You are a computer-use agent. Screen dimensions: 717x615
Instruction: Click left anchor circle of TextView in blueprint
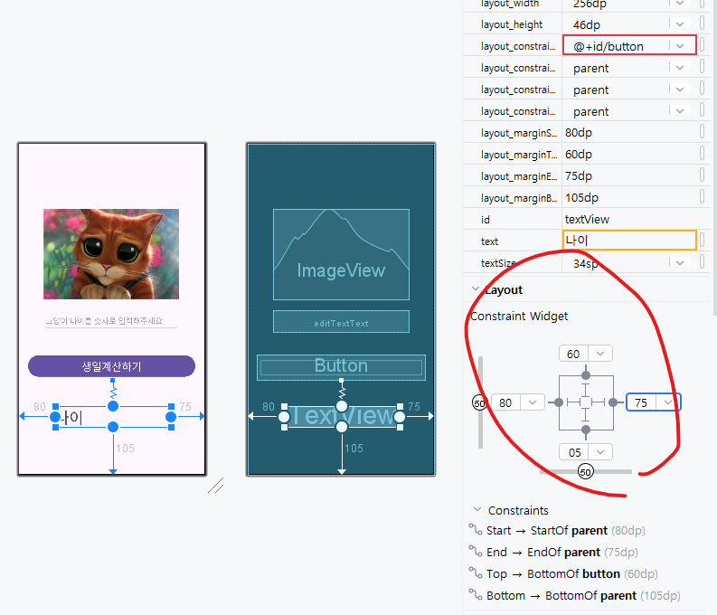[284, 417]
